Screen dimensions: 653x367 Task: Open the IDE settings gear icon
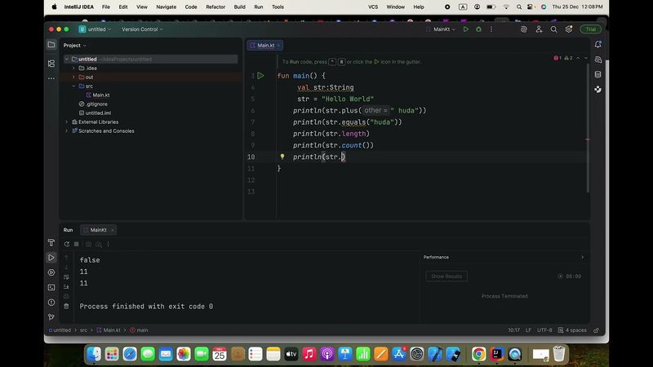pos(568,29)
